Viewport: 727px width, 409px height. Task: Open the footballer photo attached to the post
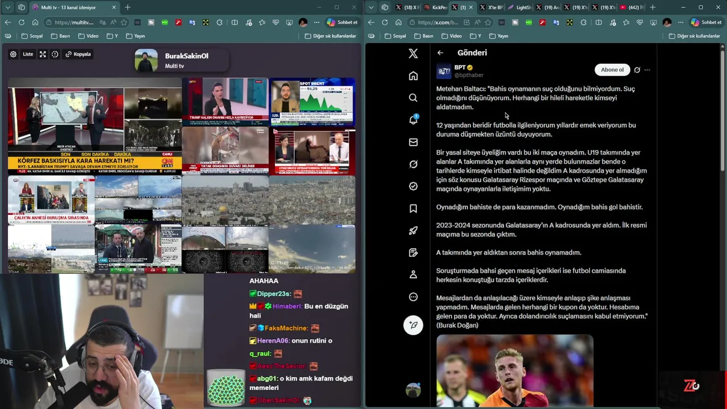click(x=515, y=370)
